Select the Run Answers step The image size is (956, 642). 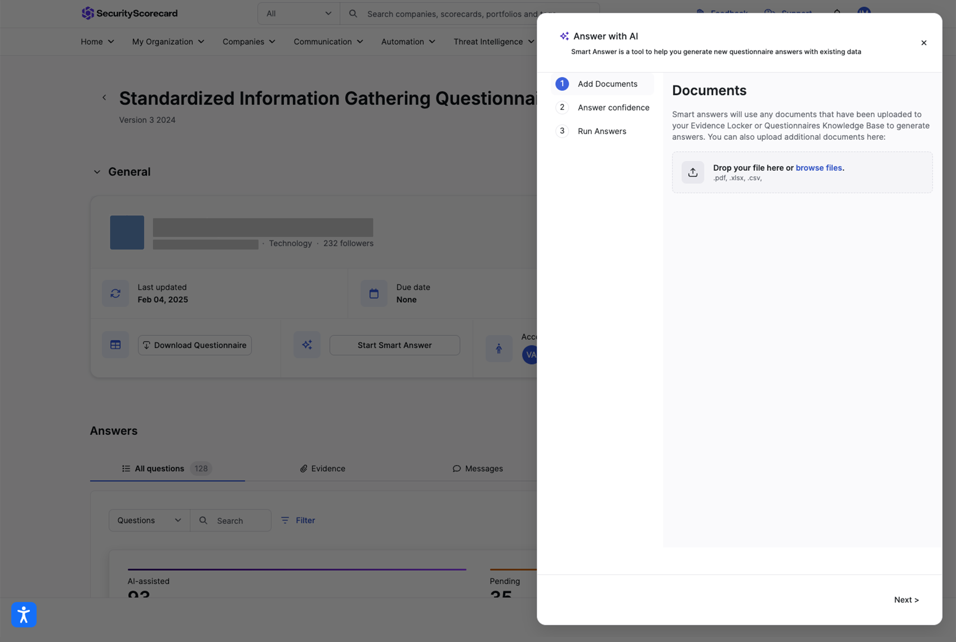(x=602, y=131)
